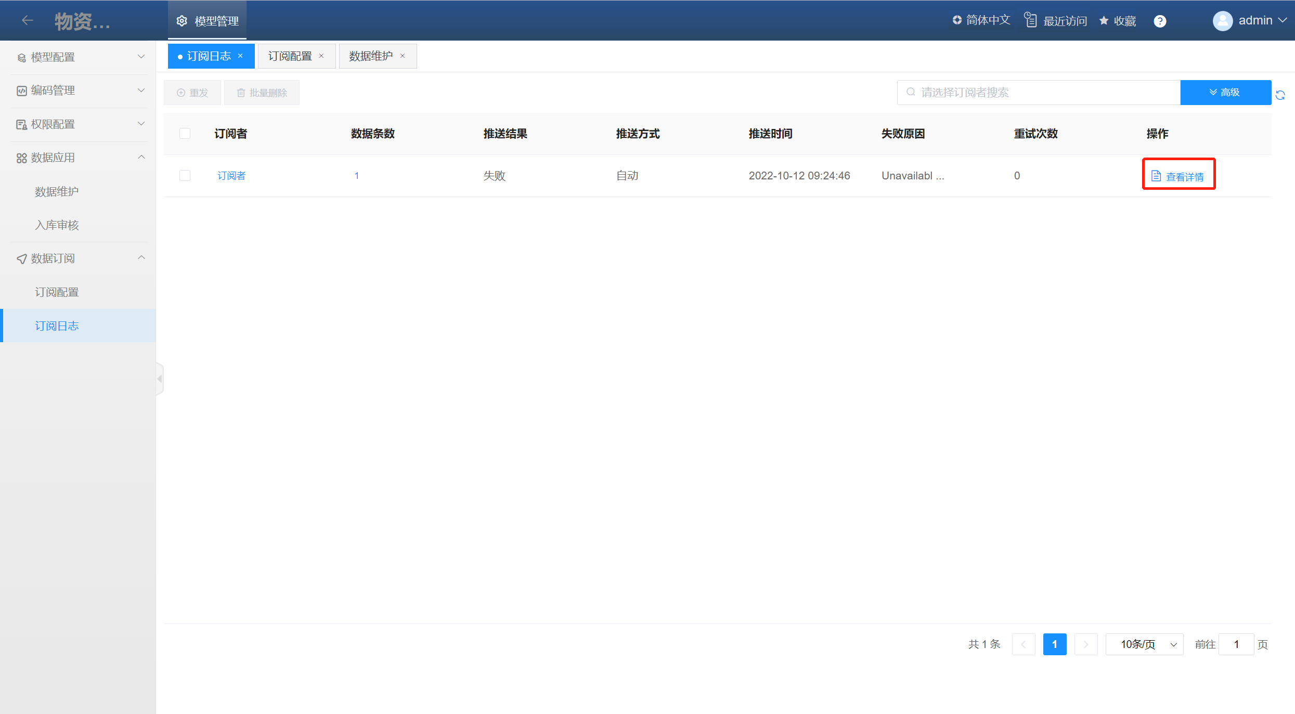1295x714 pixels.
Task: Switch to the 订阅配置 tab
Action: (x=290, y=56)
